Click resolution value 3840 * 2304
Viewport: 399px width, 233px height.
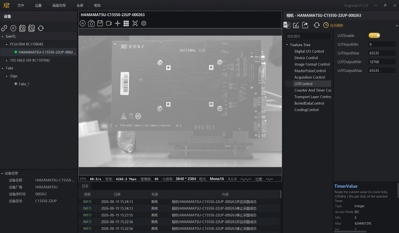coord(186,179)
